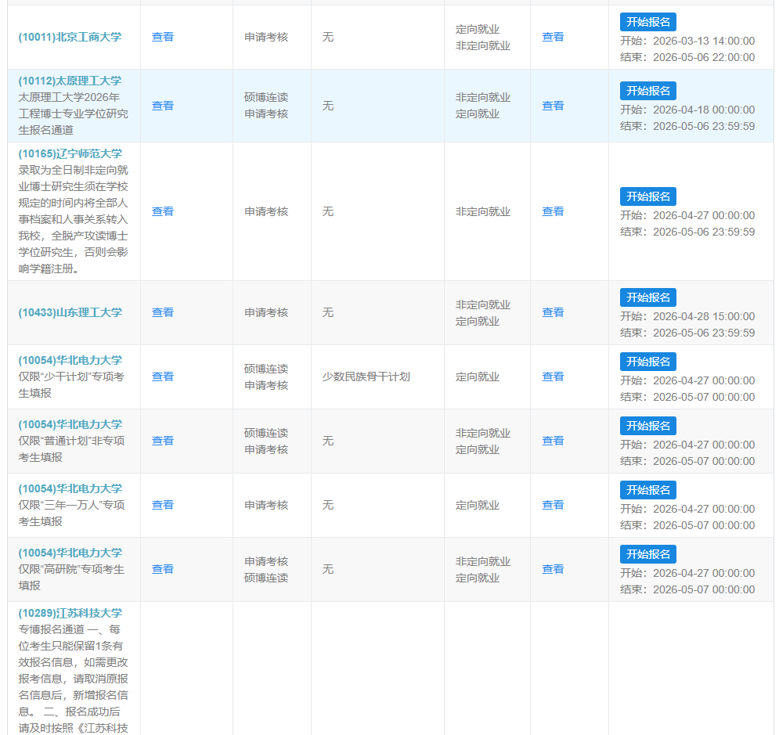Click 查看 beside 非定向就业 in 辽宁师范大学 row
Image resolution: width=779 pixels, height=735 pixels.
(x=553, y=211)
